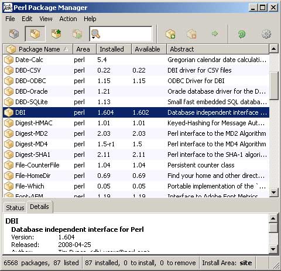Click package icon beside File-Which
Screen dimensions: 281x271
pos(9,186)
